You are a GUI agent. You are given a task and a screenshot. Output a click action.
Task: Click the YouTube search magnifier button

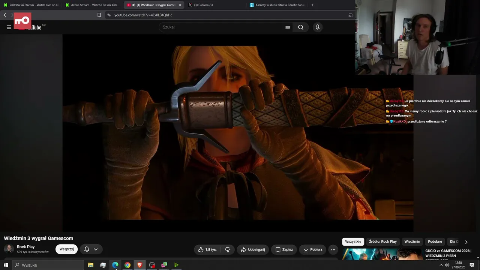301,27
